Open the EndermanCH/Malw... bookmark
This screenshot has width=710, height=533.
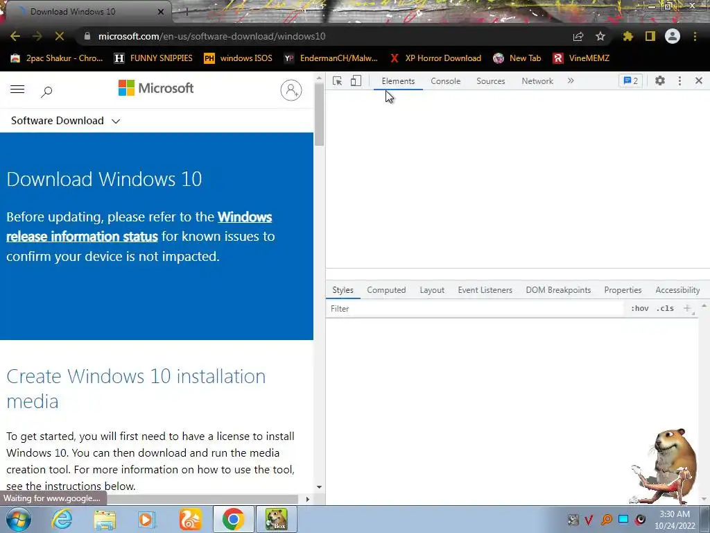click(331, 58)
